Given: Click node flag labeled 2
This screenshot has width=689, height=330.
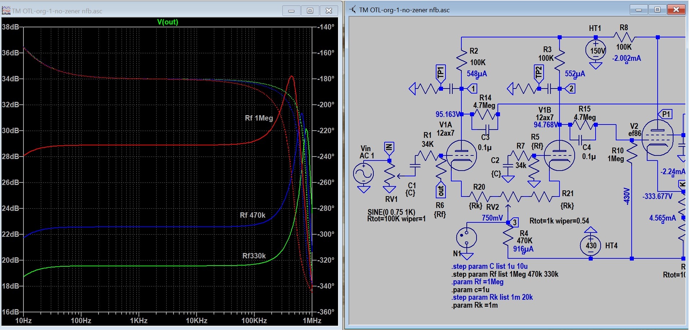Looking at the screenshot, I should (570, 88).
